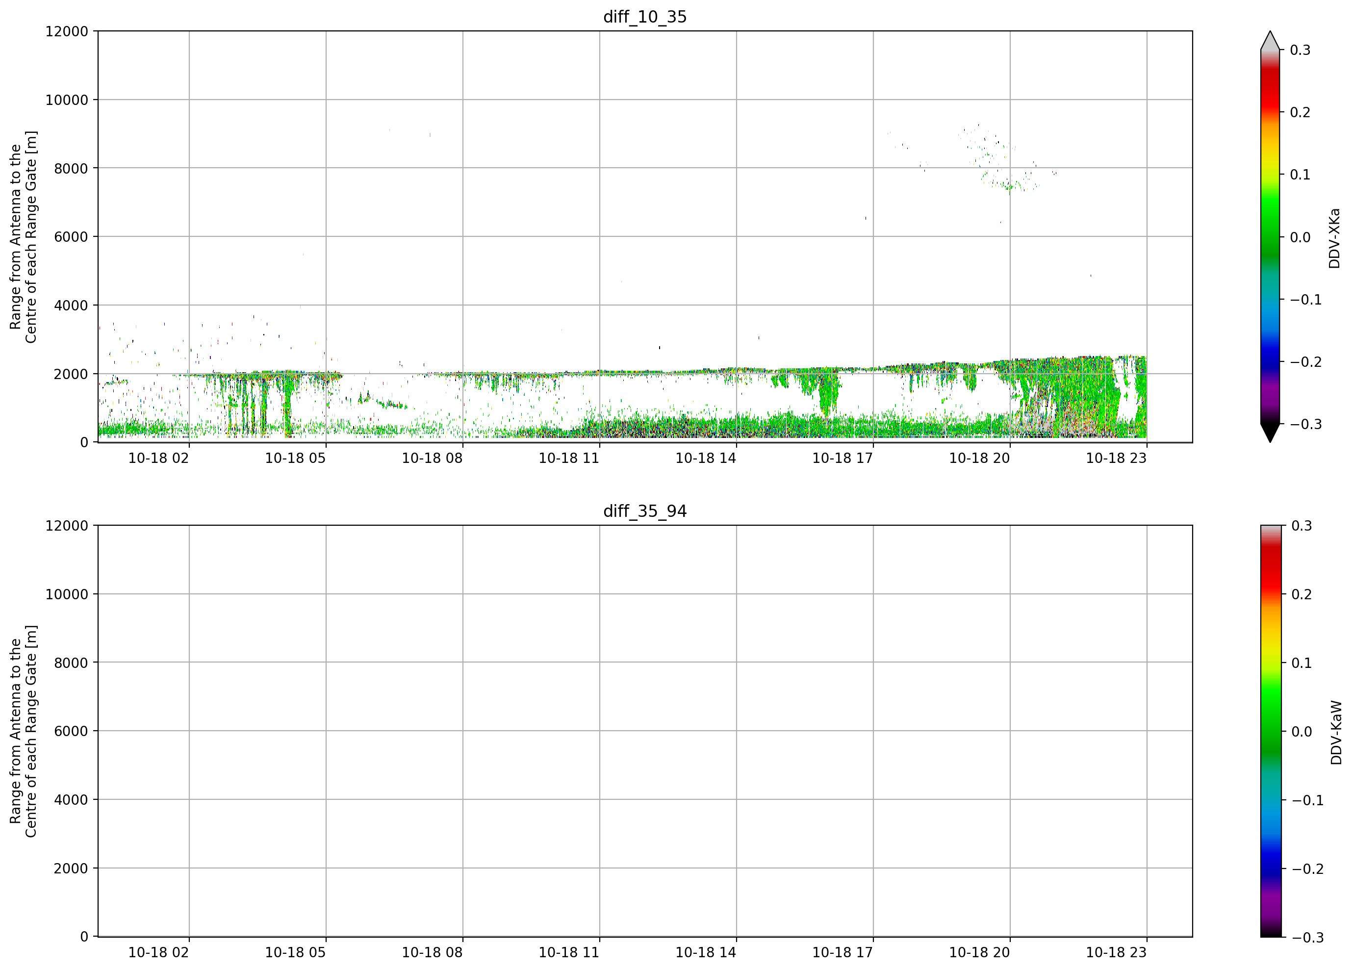Click the 0.0 tick on DDV-KaW colorbar
1353x970 pixels.
tap(1301, 731)
